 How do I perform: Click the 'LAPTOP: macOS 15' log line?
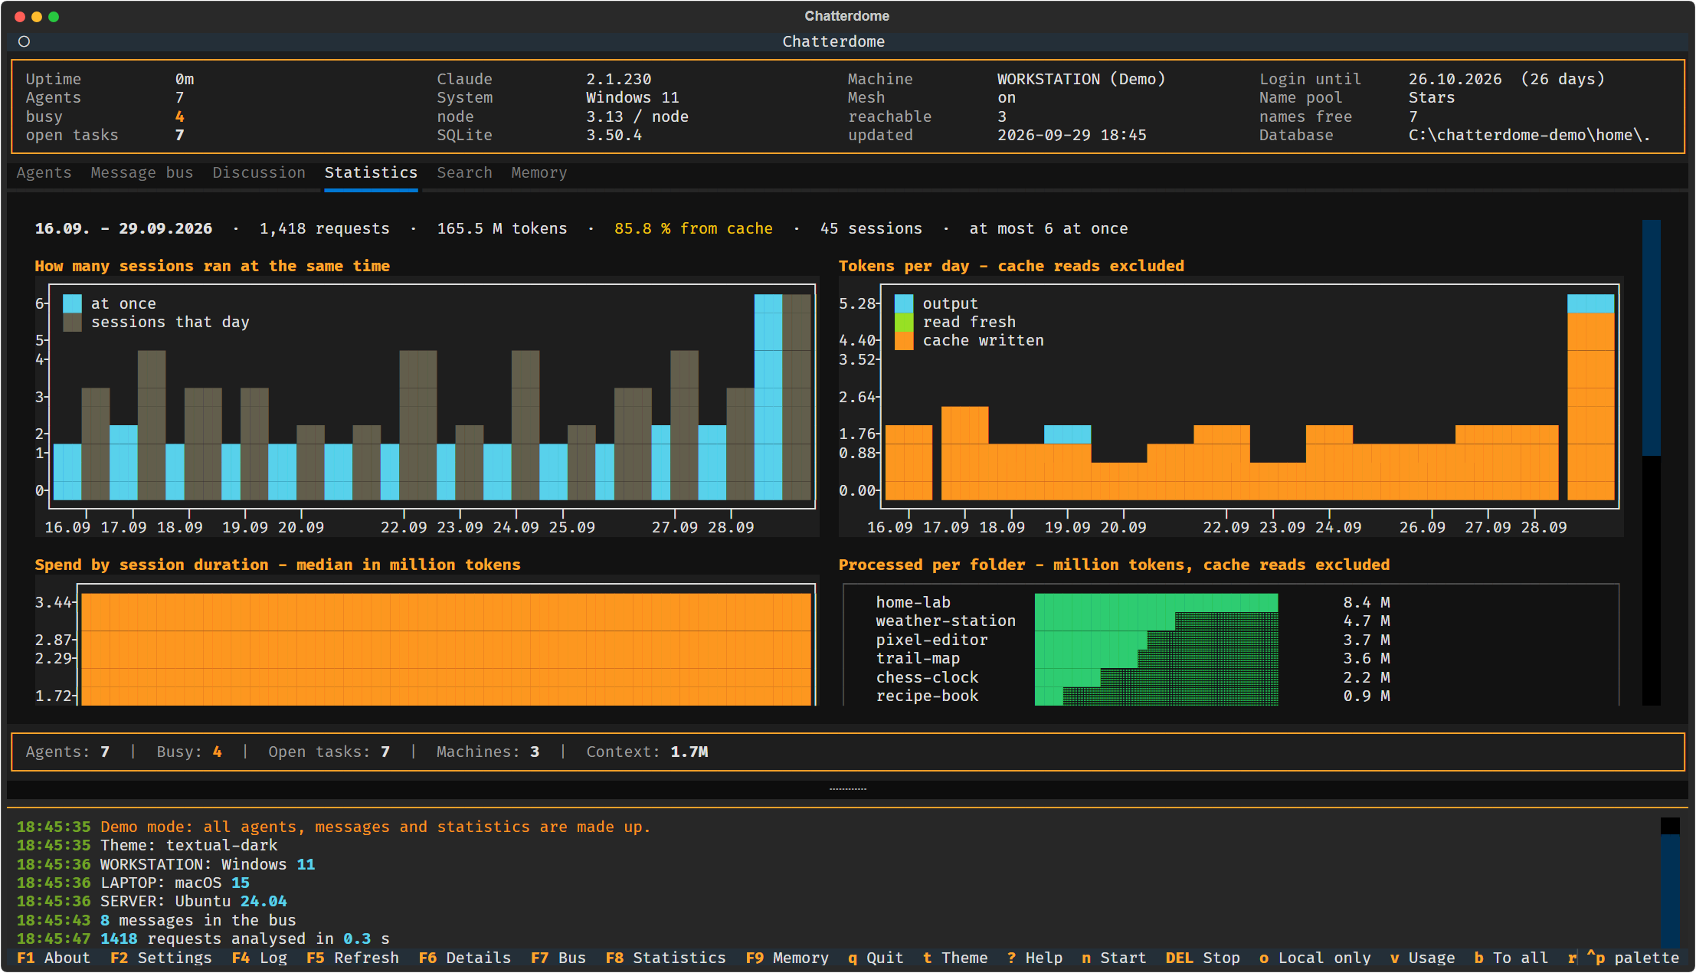[x=133, y=883]
